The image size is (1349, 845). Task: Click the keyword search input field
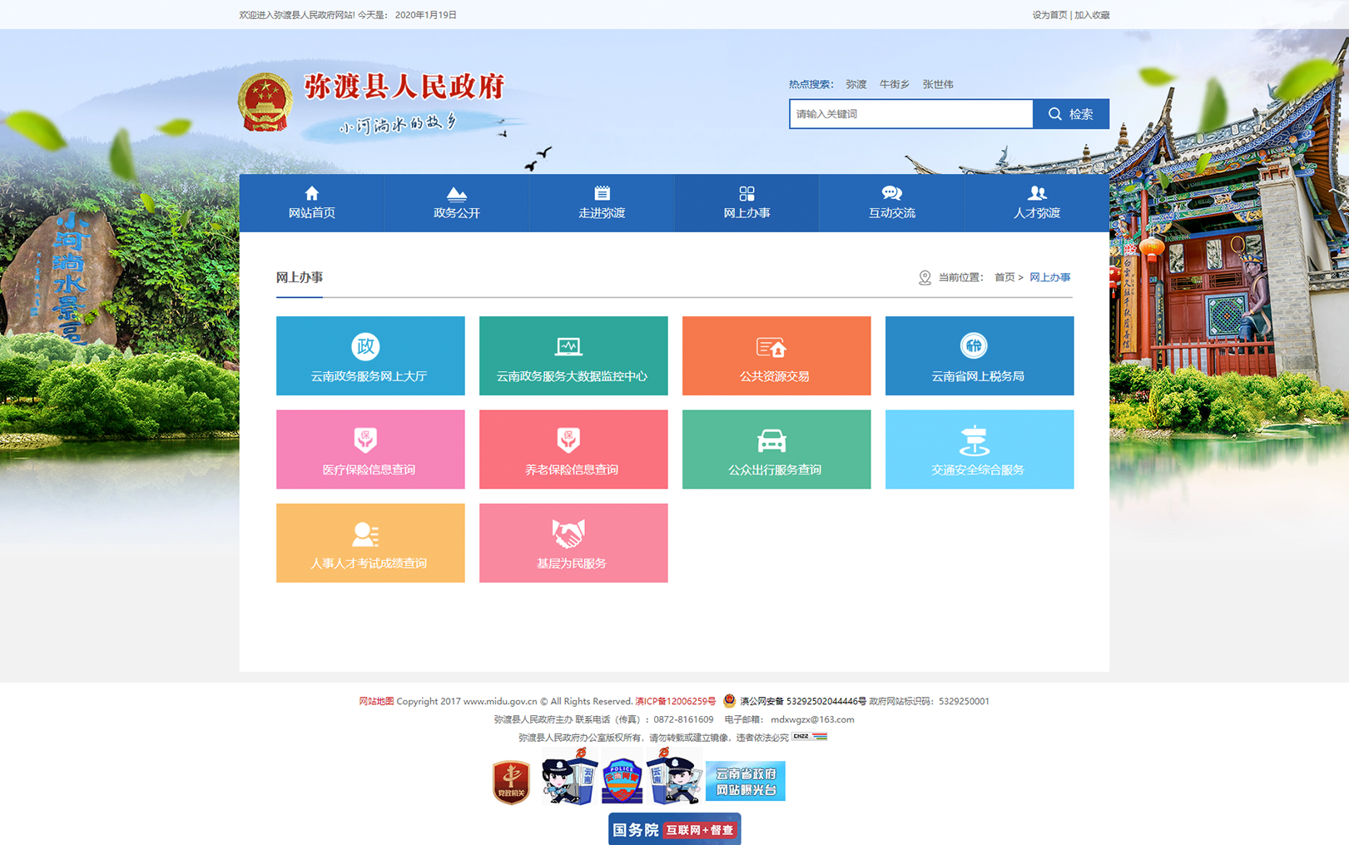[x=910, y=114]
